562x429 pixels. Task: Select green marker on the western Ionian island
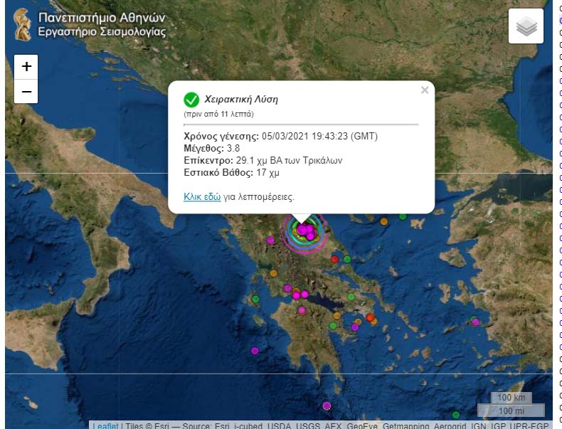click(255, 299)
